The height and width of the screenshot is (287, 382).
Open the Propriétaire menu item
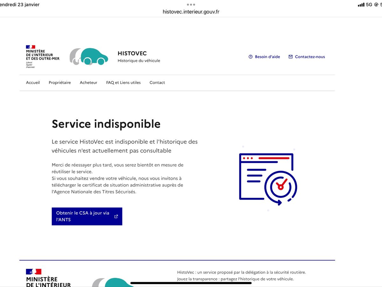(60, 83)
